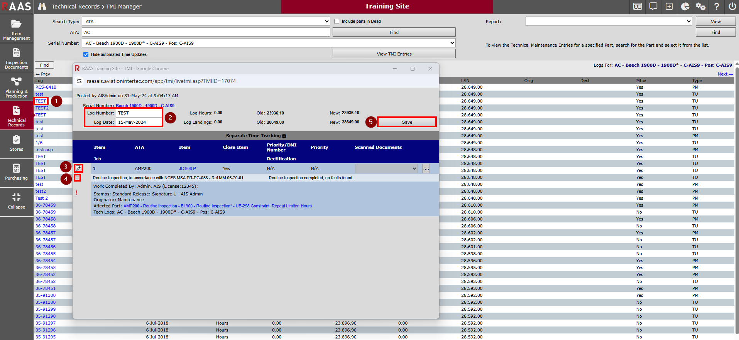
Task: Open the Scanned Documents dropdown
Action: click(386, 168)
